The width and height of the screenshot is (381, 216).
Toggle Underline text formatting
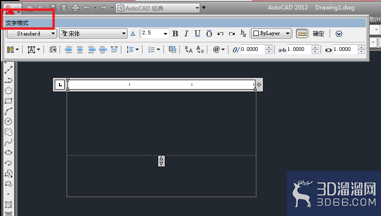click(197, 33)
